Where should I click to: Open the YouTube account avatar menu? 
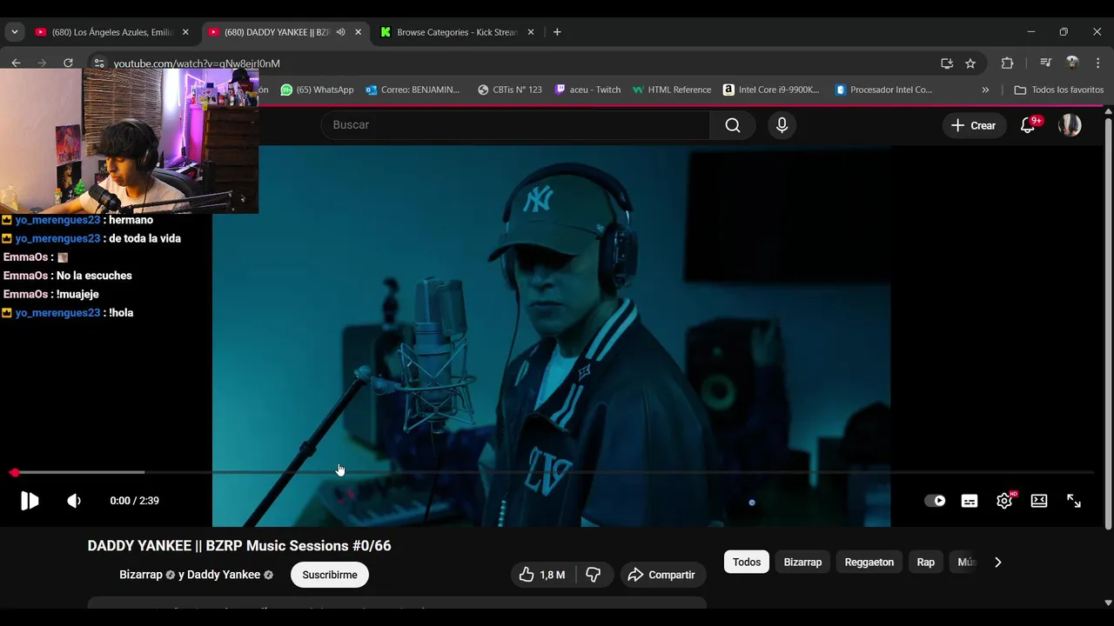(x=1070, y=125)
